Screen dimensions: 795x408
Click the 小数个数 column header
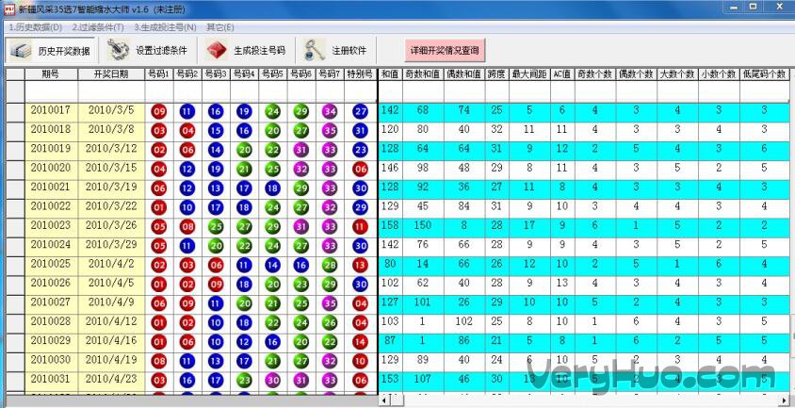(x=719, y=74)
